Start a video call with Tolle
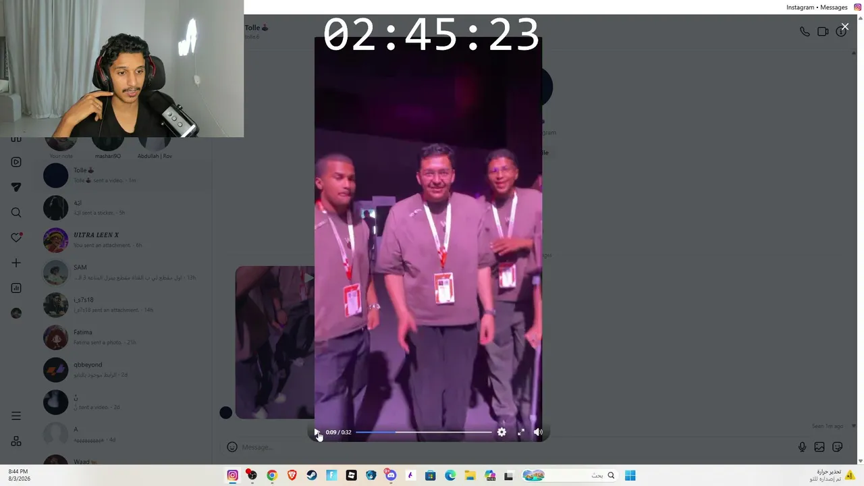This screenshot has width=864, height=486. click(823, 32)
